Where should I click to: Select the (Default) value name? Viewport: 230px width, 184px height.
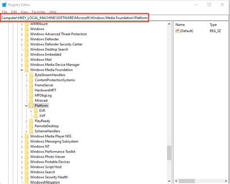tap(187, 31)
